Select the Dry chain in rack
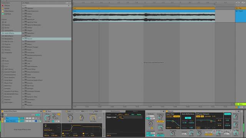Image resolution: width=246 pixels, height=138 pixels. 12,118
